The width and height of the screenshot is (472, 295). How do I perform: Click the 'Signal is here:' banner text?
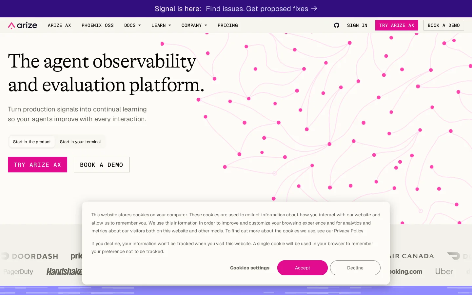pos(178,9)
